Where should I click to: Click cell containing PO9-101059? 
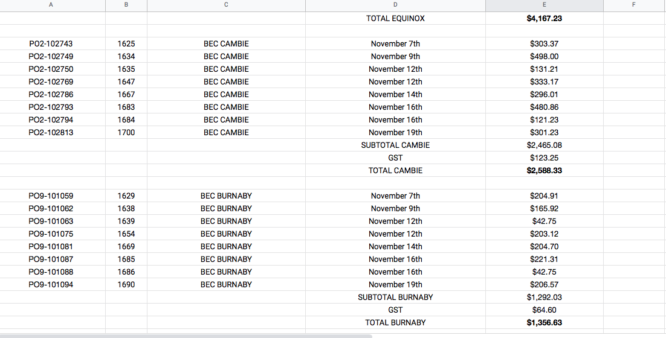point(51,196)
